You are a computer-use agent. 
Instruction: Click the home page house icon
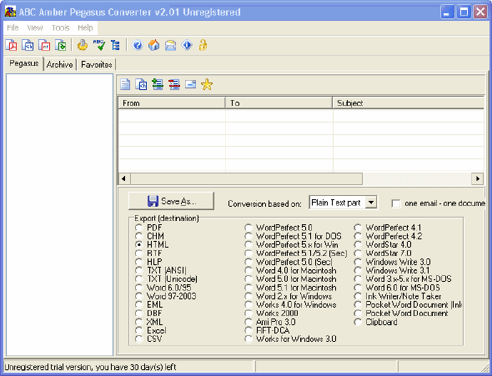click(153, 46)
